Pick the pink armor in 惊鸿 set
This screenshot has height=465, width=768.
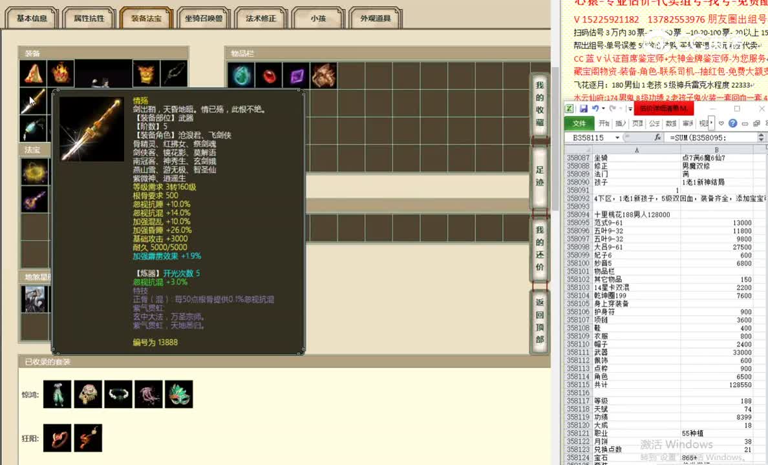[x=88, y=394]
